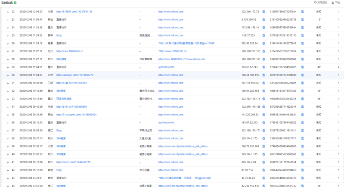Click the visitor ID icon in row 30
The width and height of the screenshot is (344, 187).
click(x=302, y=75)
